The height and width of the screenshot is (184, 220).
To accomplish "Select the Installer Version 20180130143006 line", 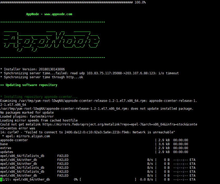I will click(33, 69).
